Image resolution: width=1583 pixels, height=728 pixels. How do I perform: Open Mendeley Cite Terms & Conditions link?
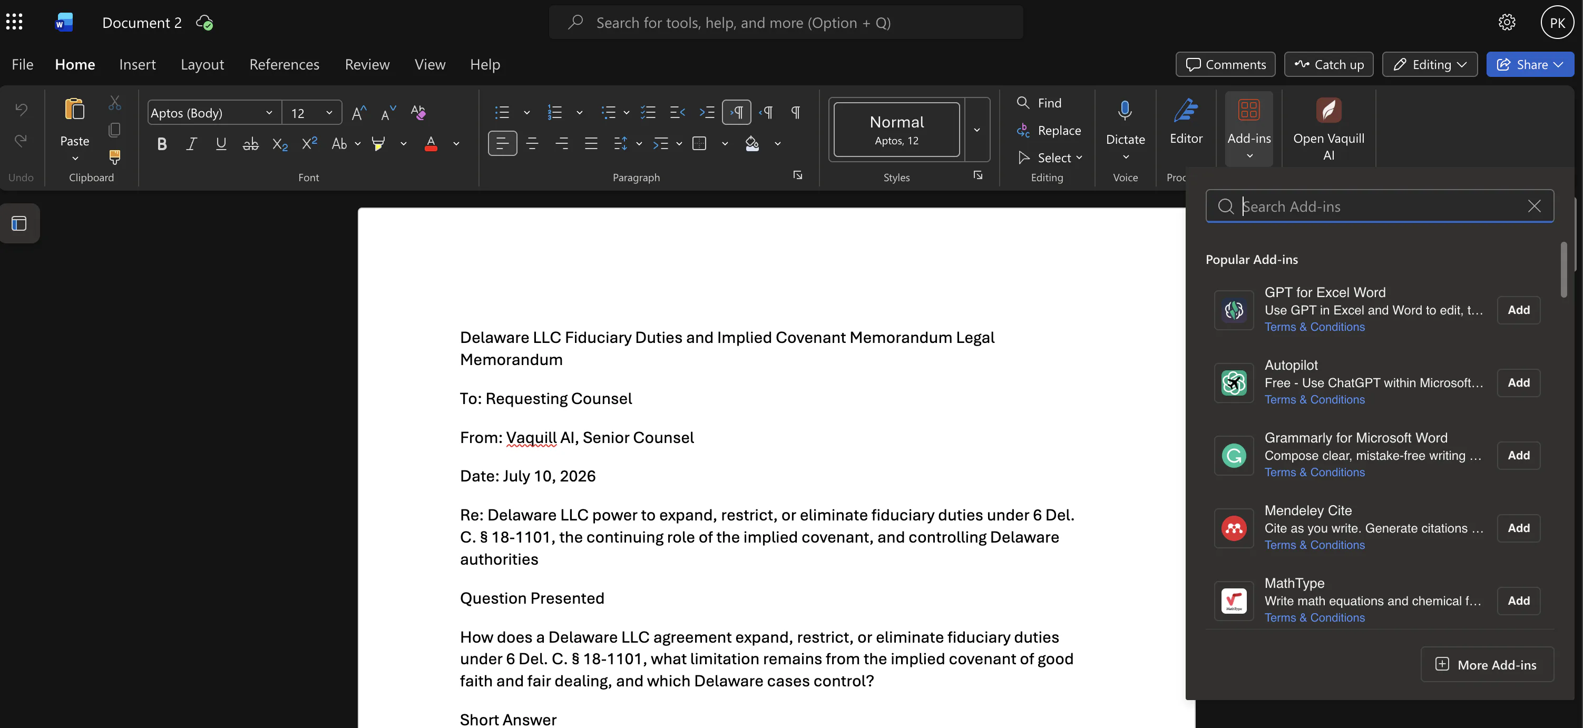coord(1314,545)
